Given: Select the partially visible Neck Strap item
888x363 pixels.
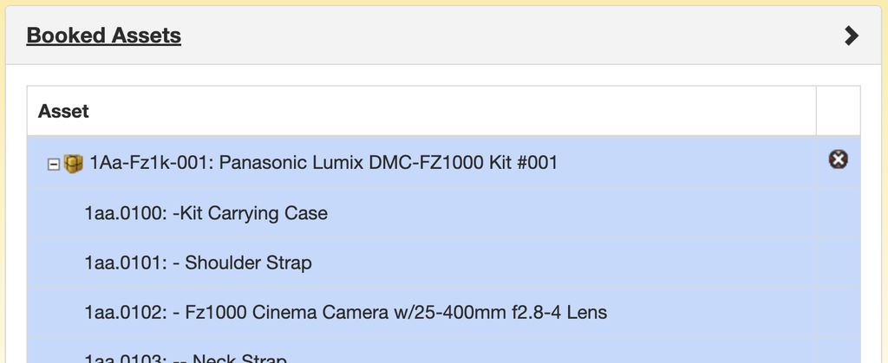Looking at the screenshot, I should coord(421,350).
